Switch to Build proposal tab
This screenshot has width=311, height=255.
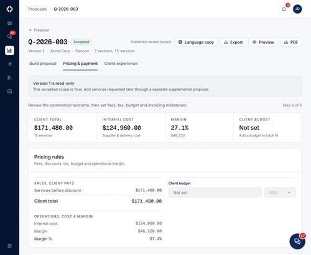click(43, 64)
